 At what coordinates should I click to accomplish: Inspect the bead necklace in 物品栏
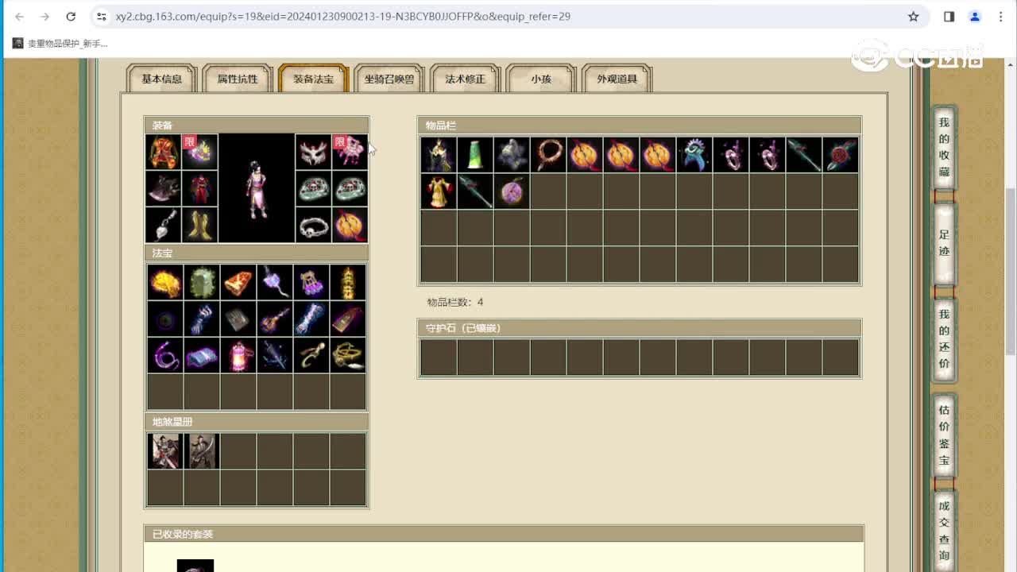(x=548, y=155)
